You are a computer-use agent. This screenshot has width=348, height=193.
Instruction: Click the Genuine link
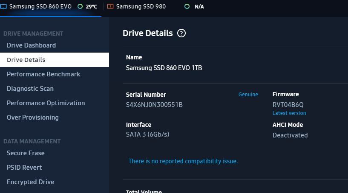click(x=248, y=95)
